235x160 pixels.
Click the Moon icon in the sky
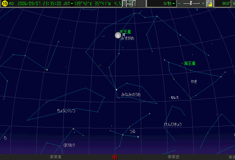click(118, 35)
